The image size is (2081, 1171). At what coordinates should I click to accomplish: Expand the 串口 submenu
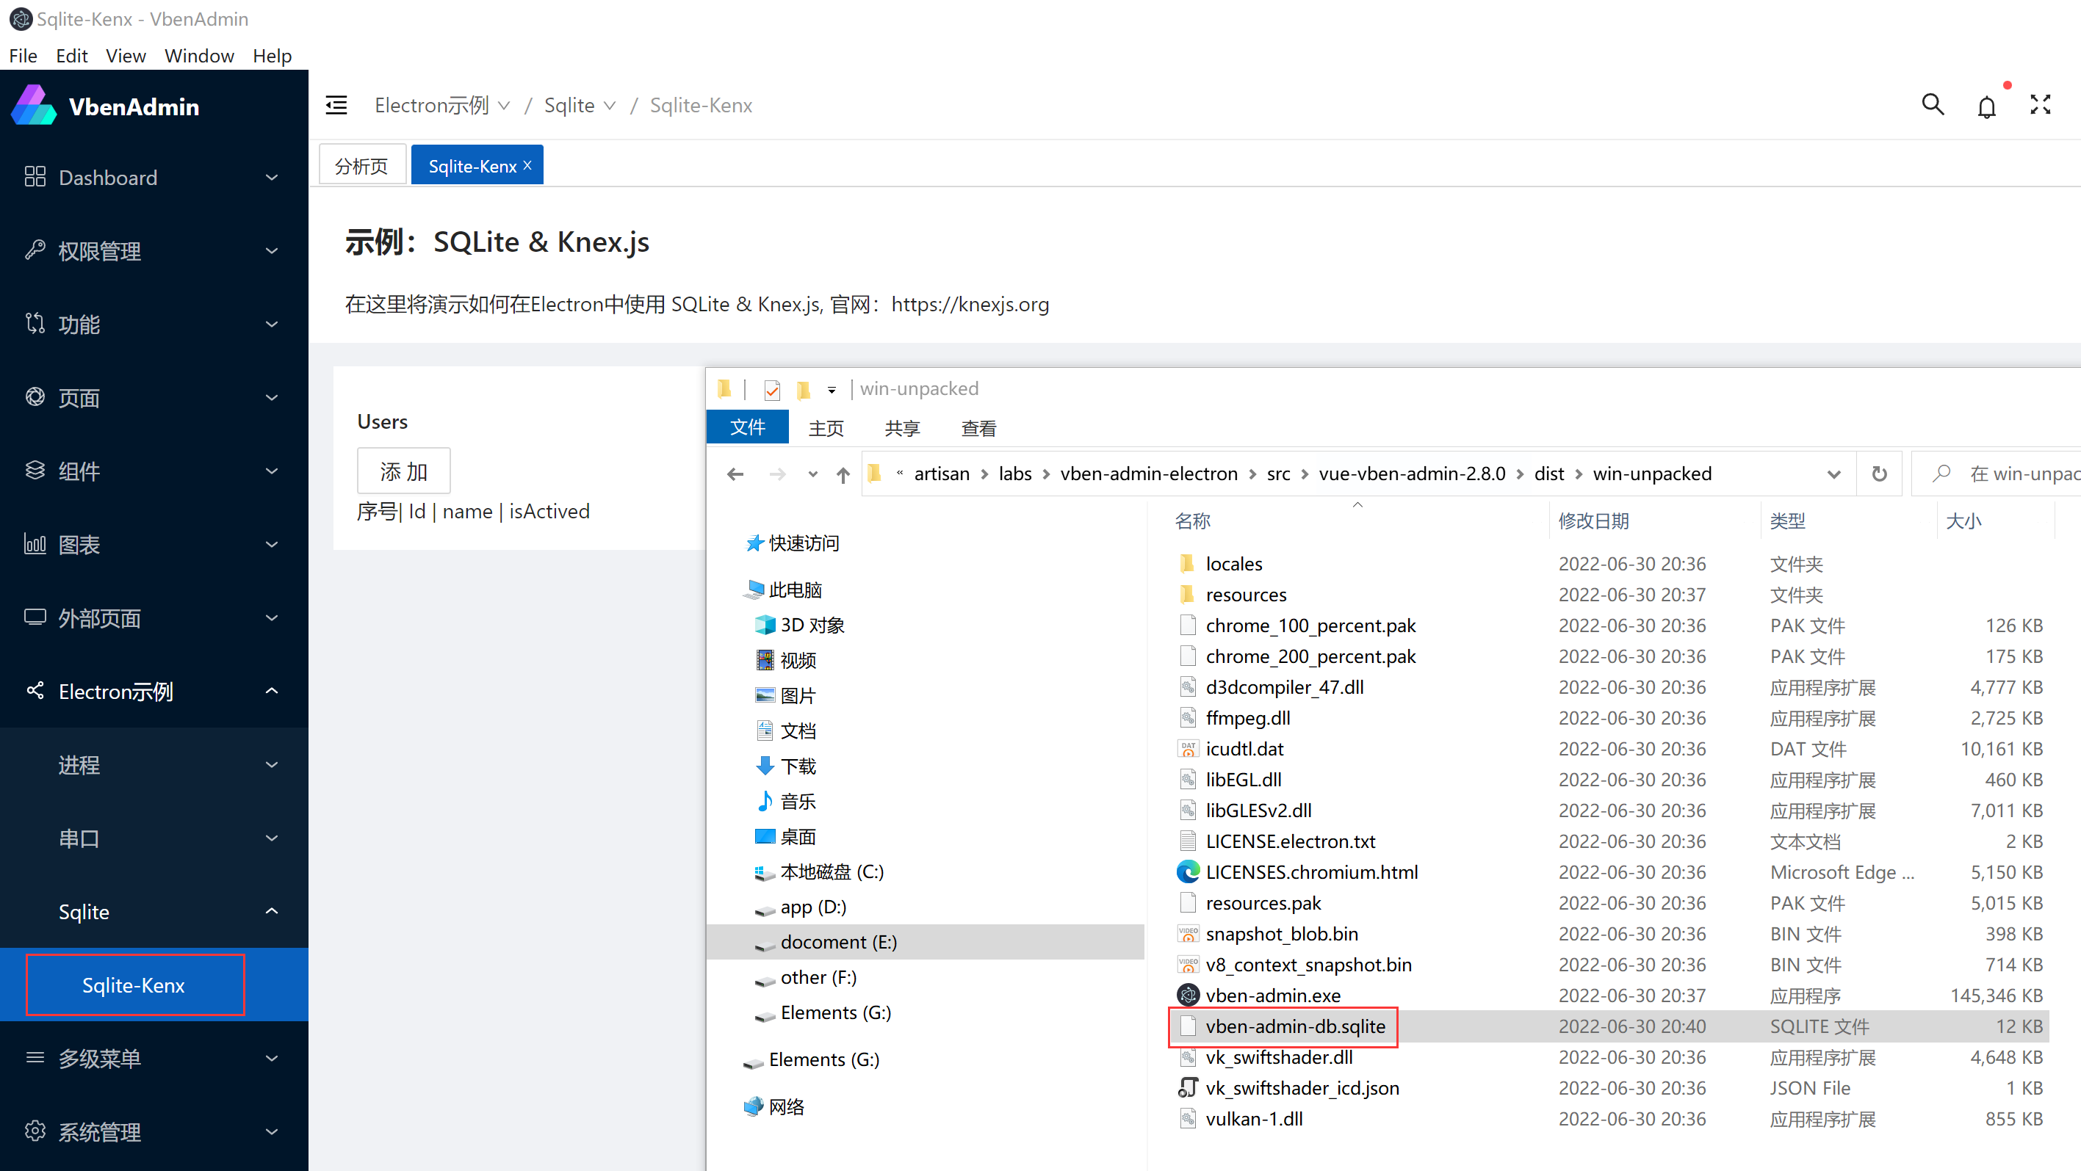pos(154,838)
